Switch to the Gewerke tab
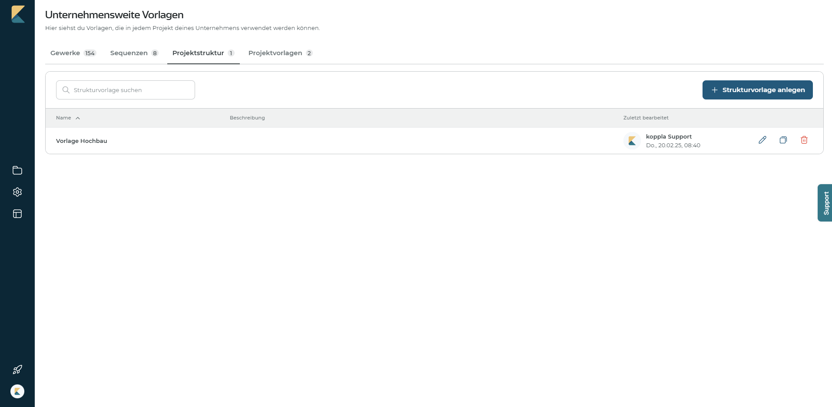The height and width of the screenshot is (407, 832). pos(73,53)
